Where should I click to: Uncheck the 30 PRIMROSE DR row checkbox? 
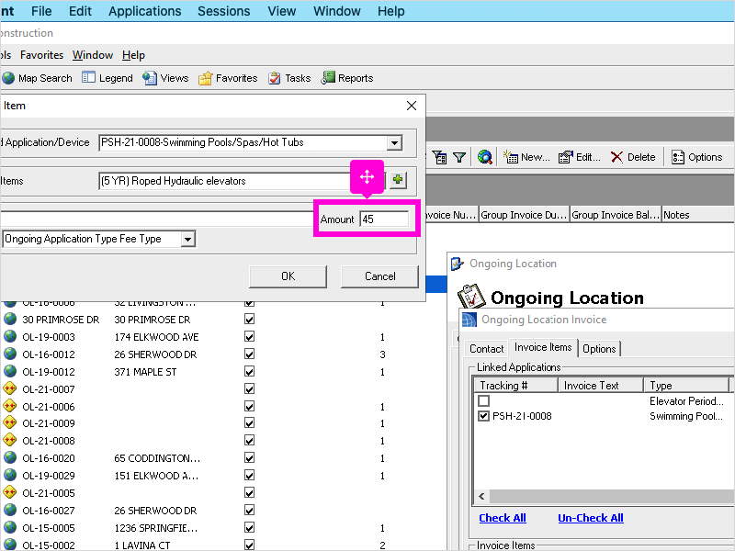coord(249,319)
